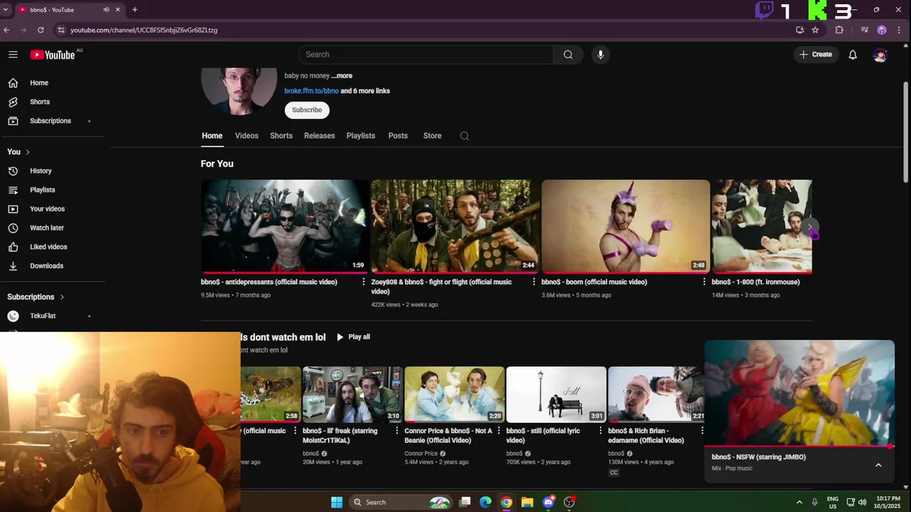This screenshot has height=512, width=911.
Task: Click the Chrome address bar URL
Action: (144, 30)
